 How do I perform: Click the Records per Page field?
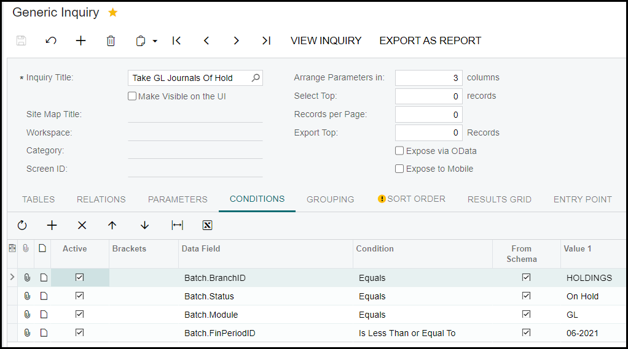click(428, 115)
